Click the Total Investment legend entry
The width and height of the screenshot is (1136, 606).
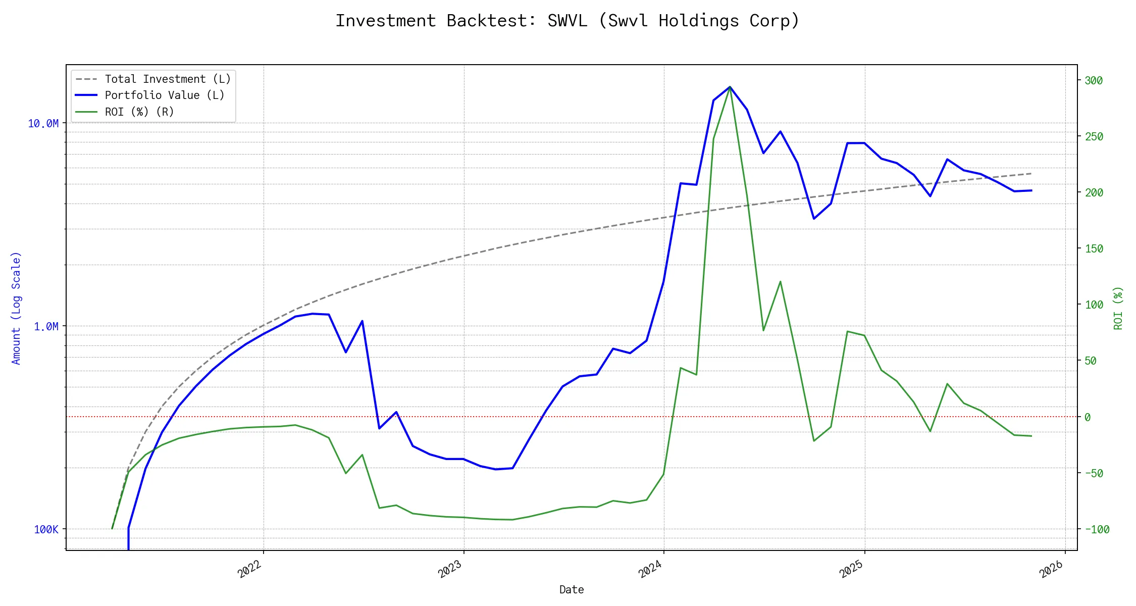pyautogui.click(x=168, y=79)
